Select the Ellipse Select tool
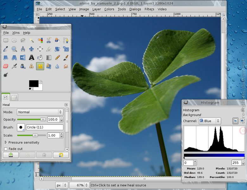 [14, 40]
